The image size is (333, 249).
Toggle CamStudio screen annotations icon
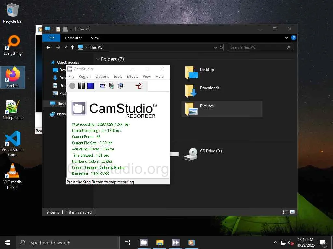[102, 86]
